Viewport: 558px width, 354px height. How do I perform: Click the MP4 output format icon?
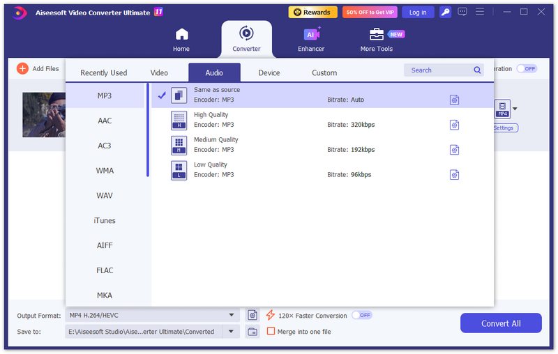pyautogui.click(x=502, y=109)
